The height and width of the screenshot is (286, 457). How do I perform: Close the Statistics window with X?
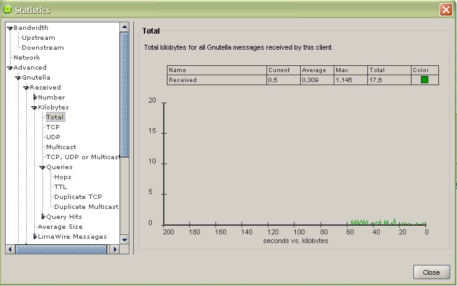point(446,9)
